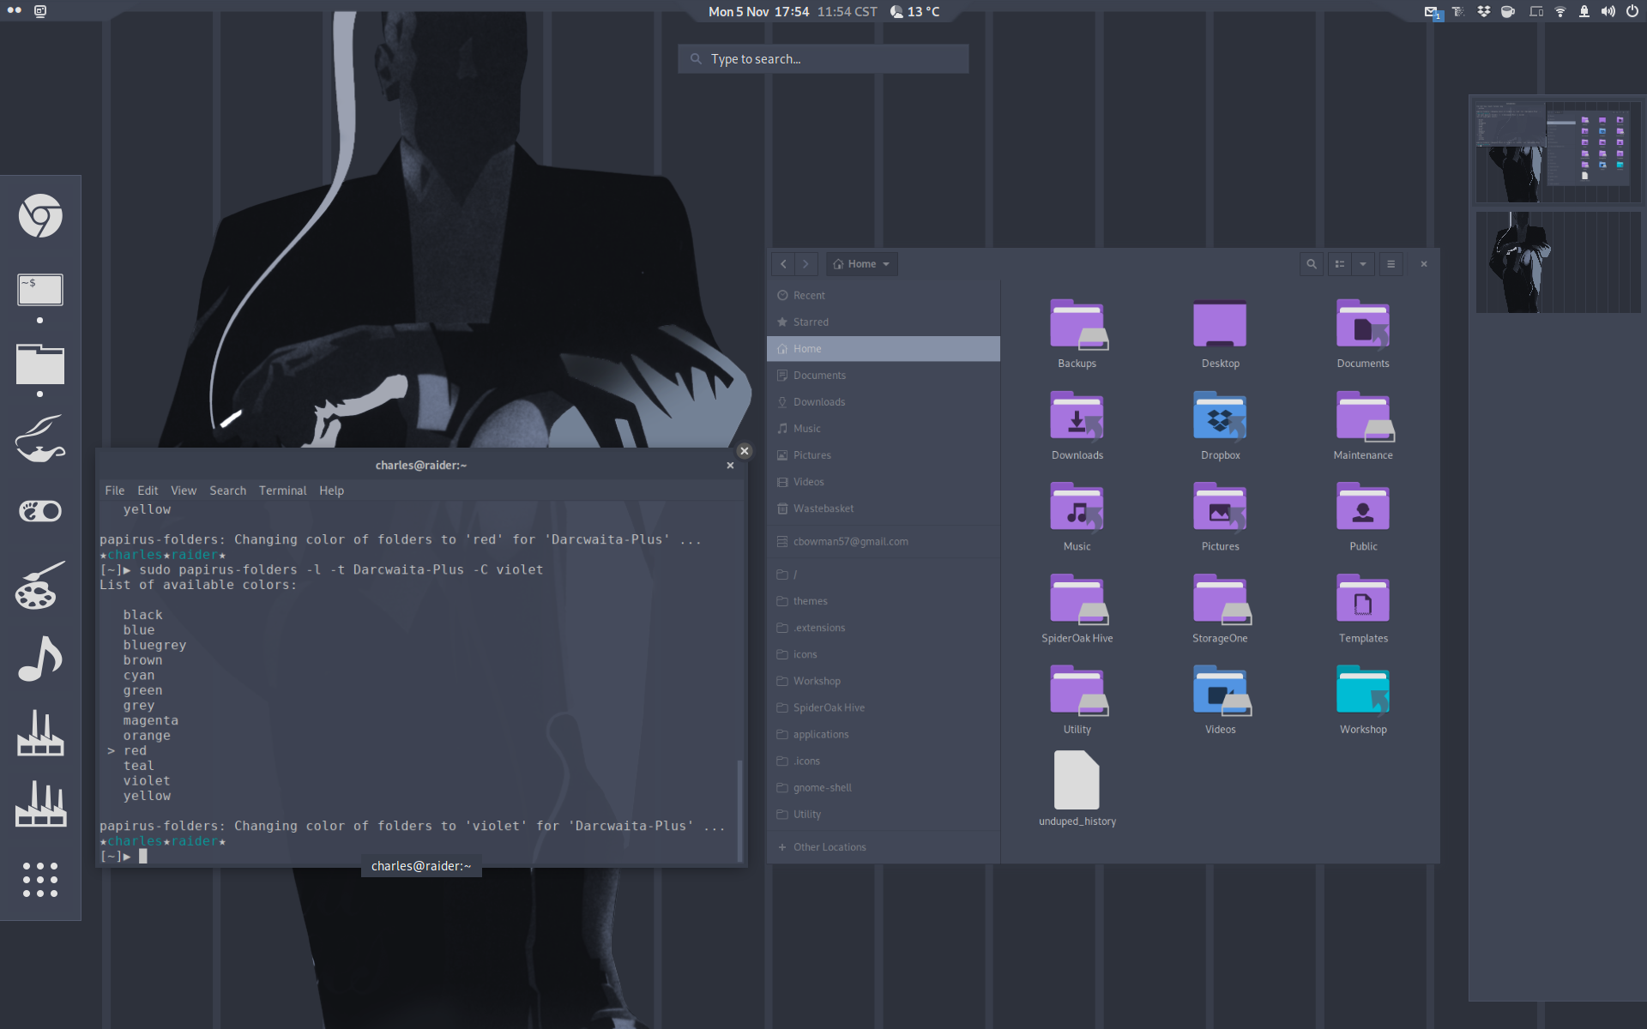Toggle list/grid view in file manager

(x=1340, y=264)
